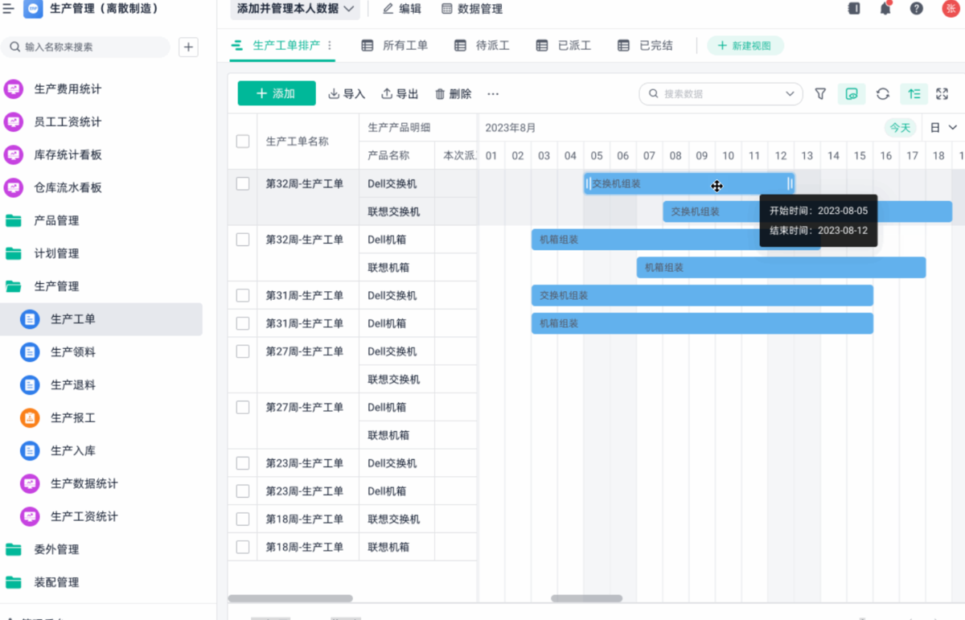Enter fullscreen with the expand icon
Image resolution: width=965 pixels, height=620 pixels.
(x=942, y=94)
